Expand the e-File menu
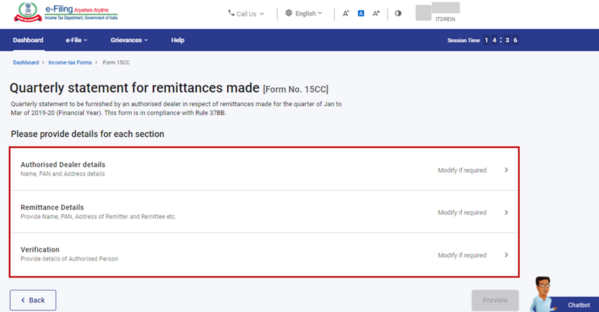This screenshot has width=599, height=312. click(x=76, y=40)
